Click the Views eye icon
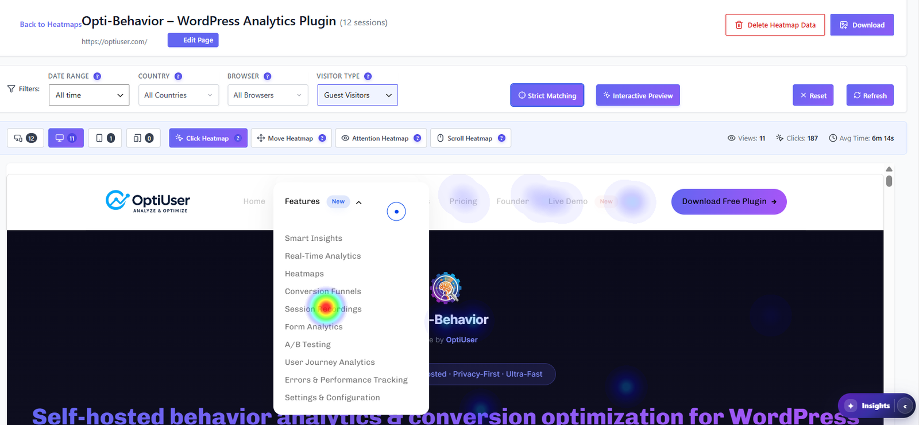The image size is (919, 425). pyautogui.click(x=731, y=138)
